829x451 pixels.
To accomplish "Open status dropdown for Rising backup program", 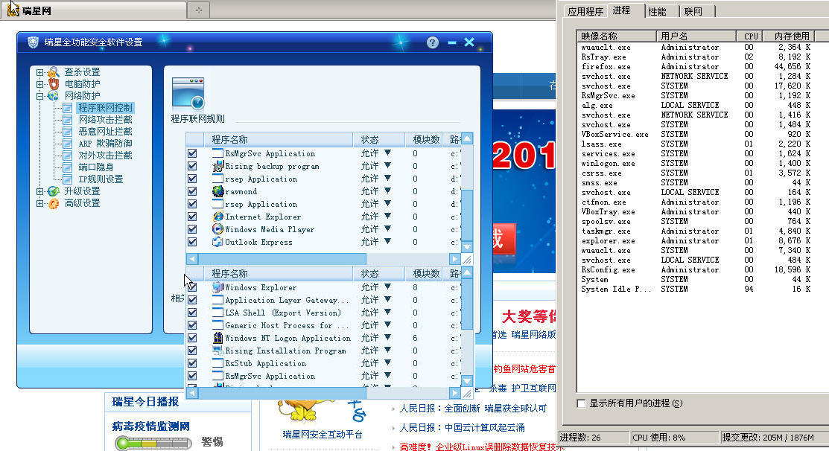I will tap(387, 165).
